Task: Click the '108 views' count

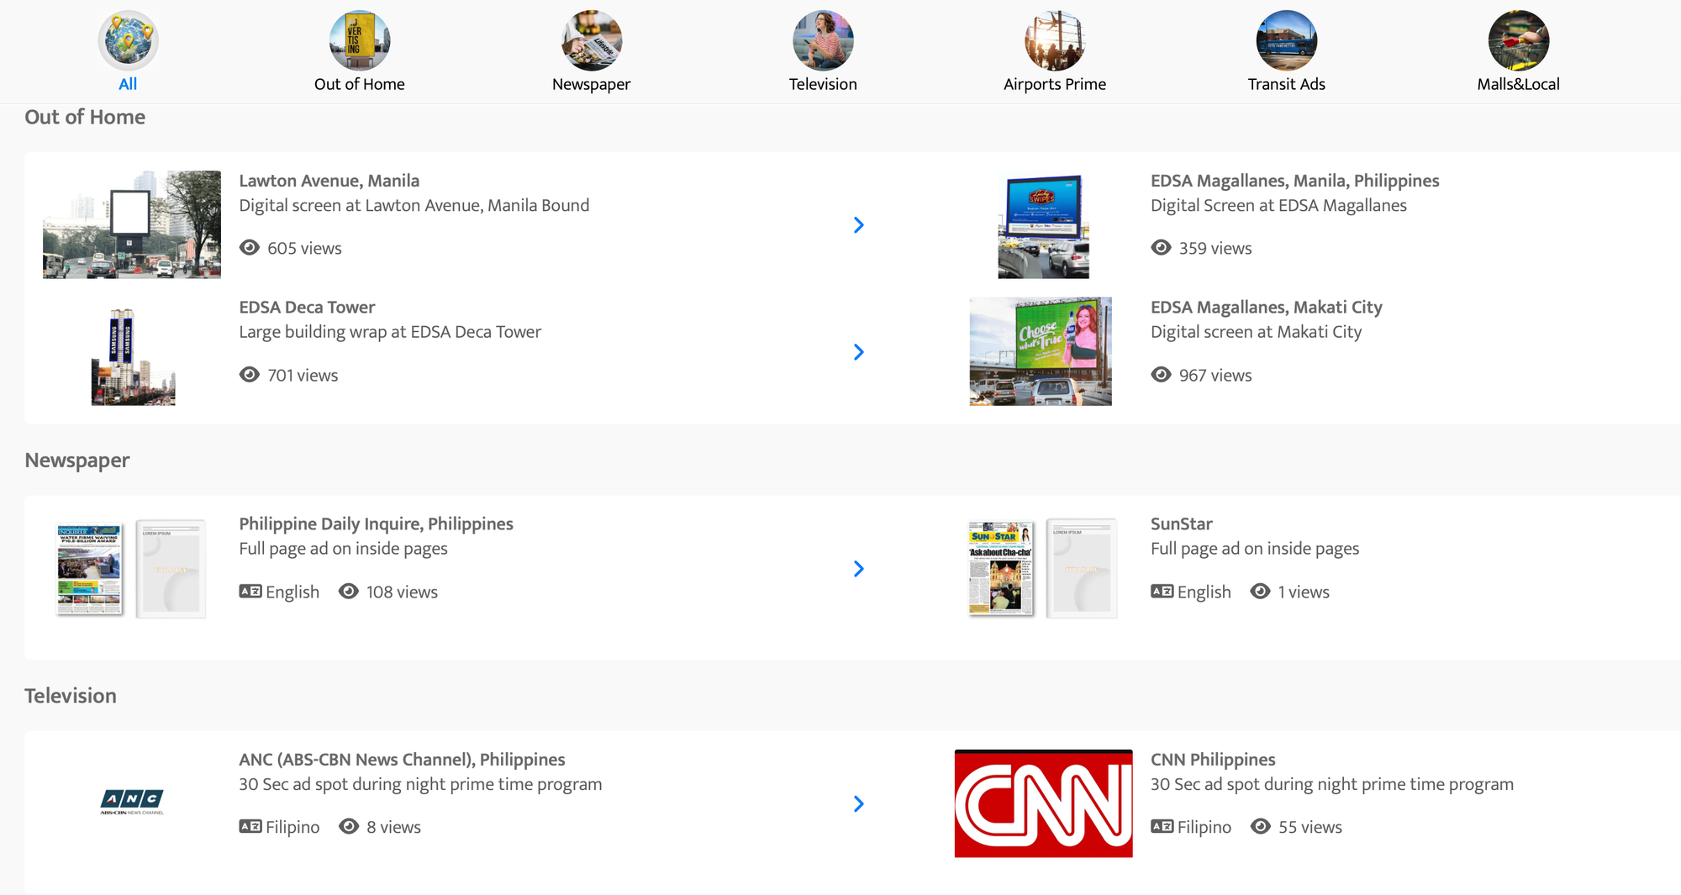Action: point(402,592)
